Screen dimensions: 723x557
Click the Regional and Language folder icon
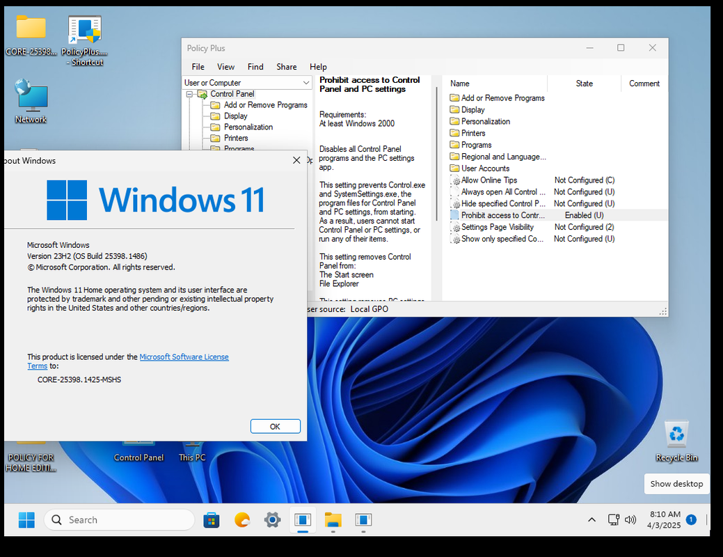click(454, 157)
